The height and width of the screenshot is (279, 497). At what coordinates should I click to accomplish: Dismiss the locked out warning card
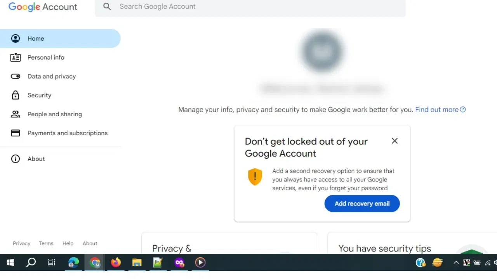pyautogui.click(x=394, y=141)
